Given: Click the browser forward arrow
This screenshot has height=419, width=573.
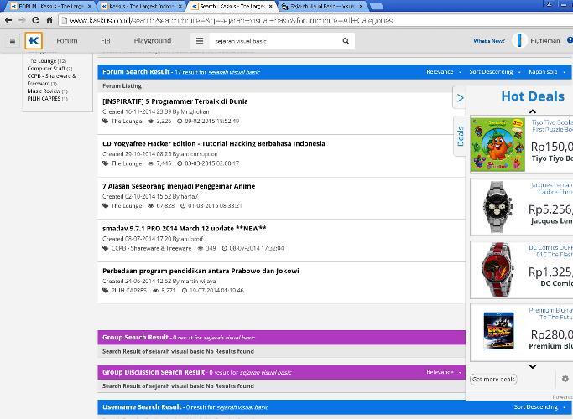Looking at the screenshot, I should (22, 20).
